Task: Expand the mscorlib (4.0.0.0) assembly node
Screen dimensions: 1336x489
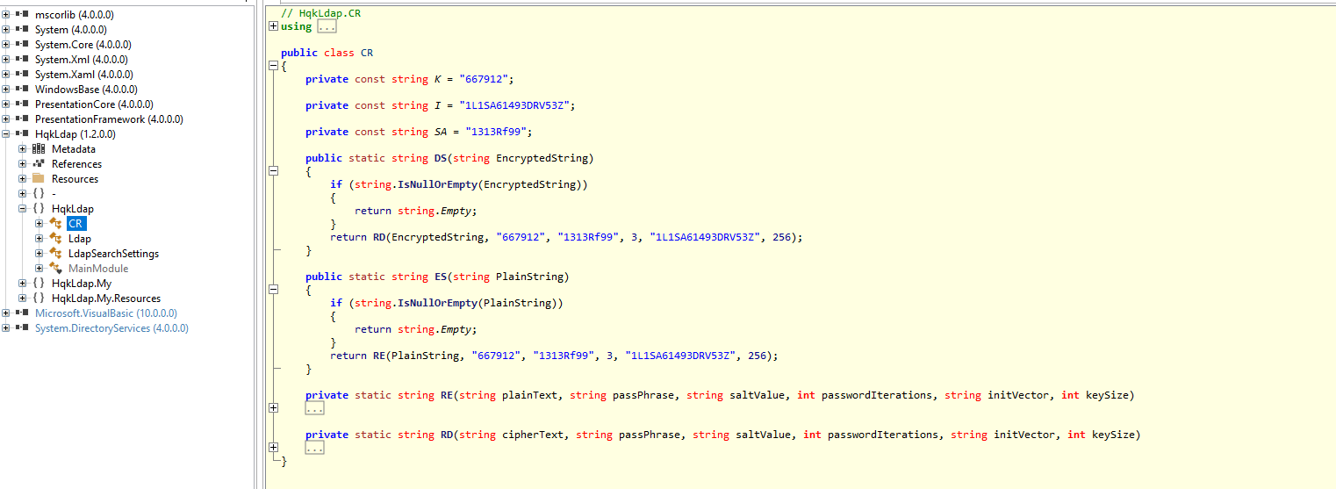Action: (x=6, y=15)
